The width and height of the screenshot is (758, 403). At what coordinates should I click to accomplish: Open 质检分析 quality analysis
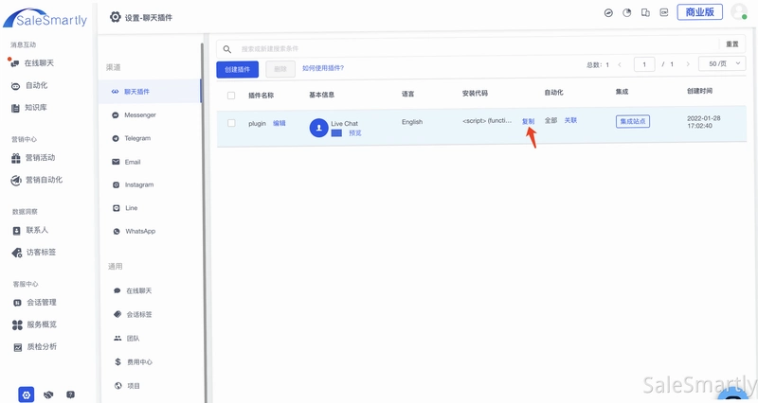(x=35, y=346)
